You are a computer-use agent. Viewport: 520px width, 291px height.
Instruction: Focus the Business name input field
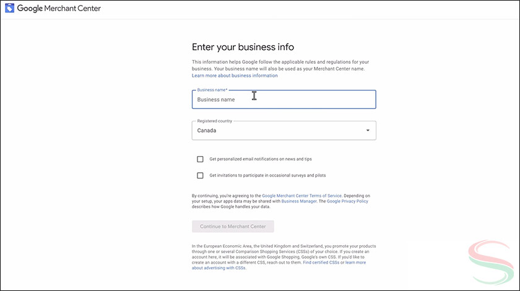284,100
